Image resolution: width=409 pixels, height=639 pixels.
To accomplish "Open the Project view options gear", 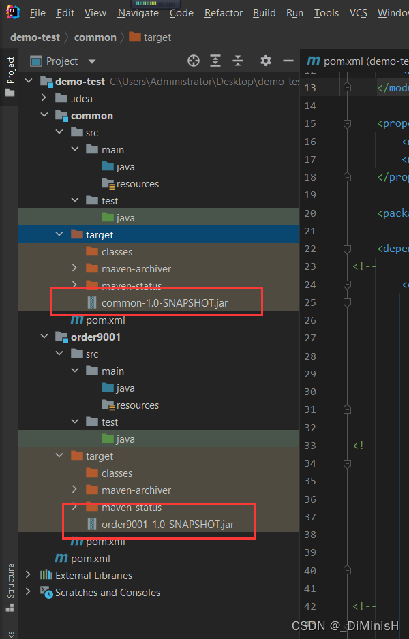I will (x=266, y=61).
